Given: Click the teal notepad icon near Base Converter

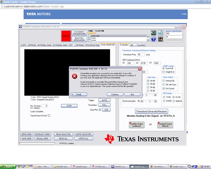Looking at the screenshot, I should point(160,33).
